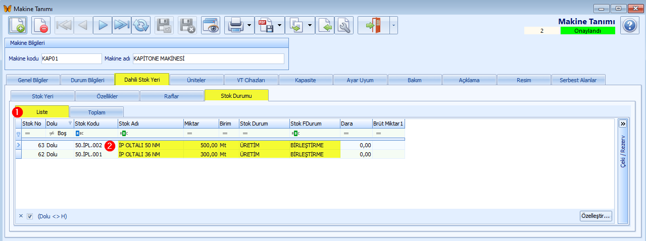
Task: Toggle the (Dolu <> H) filter checkbox
Action: 30,216
